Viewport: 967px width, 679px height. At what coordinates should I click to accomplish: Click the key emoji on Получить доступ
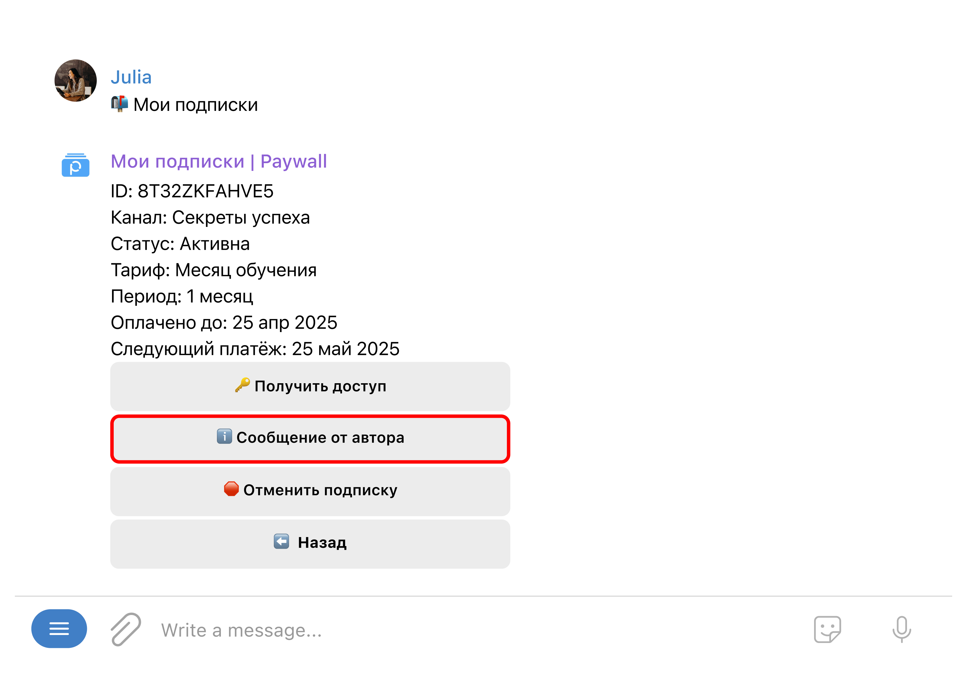pyautogui.click(x=243, y=386)
